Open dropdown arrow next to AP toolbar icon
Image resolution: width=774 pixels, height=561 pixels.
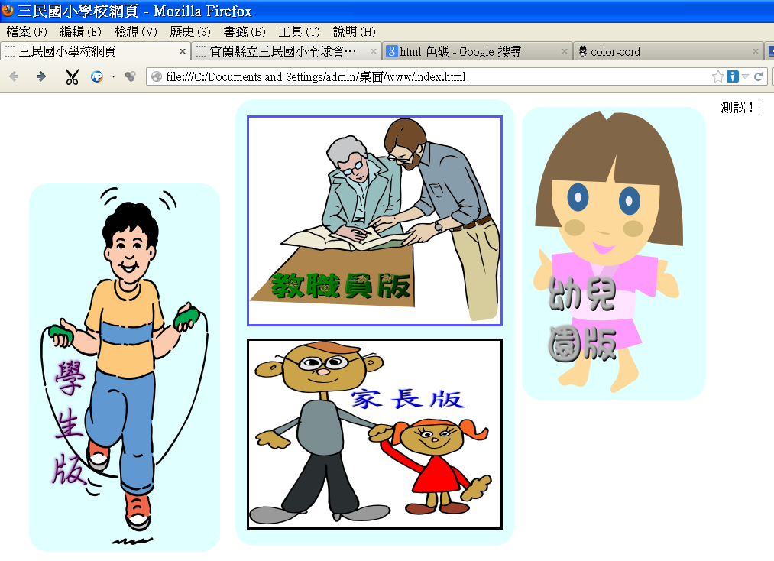pos(113,76)
